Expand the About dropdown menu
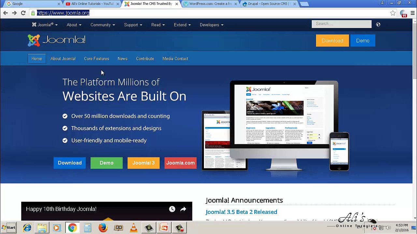This screenshot has width=417, height=234. 74,25
